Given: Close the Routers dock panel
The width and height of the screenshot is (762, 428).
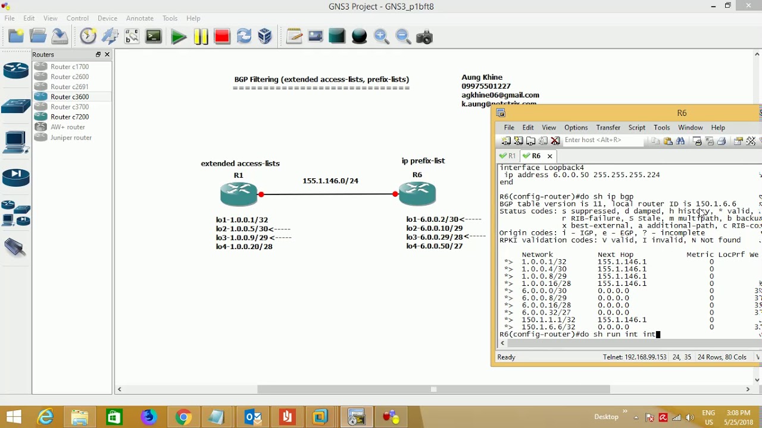Looking at the screenshot, I should (x=107, y=54).
